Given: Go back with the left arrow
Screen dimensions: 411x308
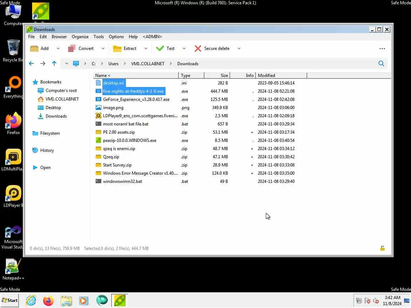Looking at the screenshot, I should pyautogui.click(x=31, y=64).
